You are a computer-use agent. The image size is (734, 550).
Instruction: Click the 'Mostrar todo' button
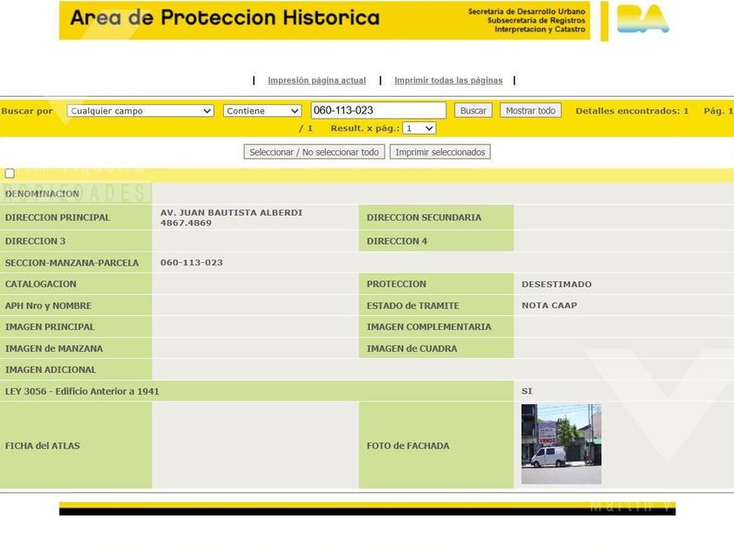point(530,111)
